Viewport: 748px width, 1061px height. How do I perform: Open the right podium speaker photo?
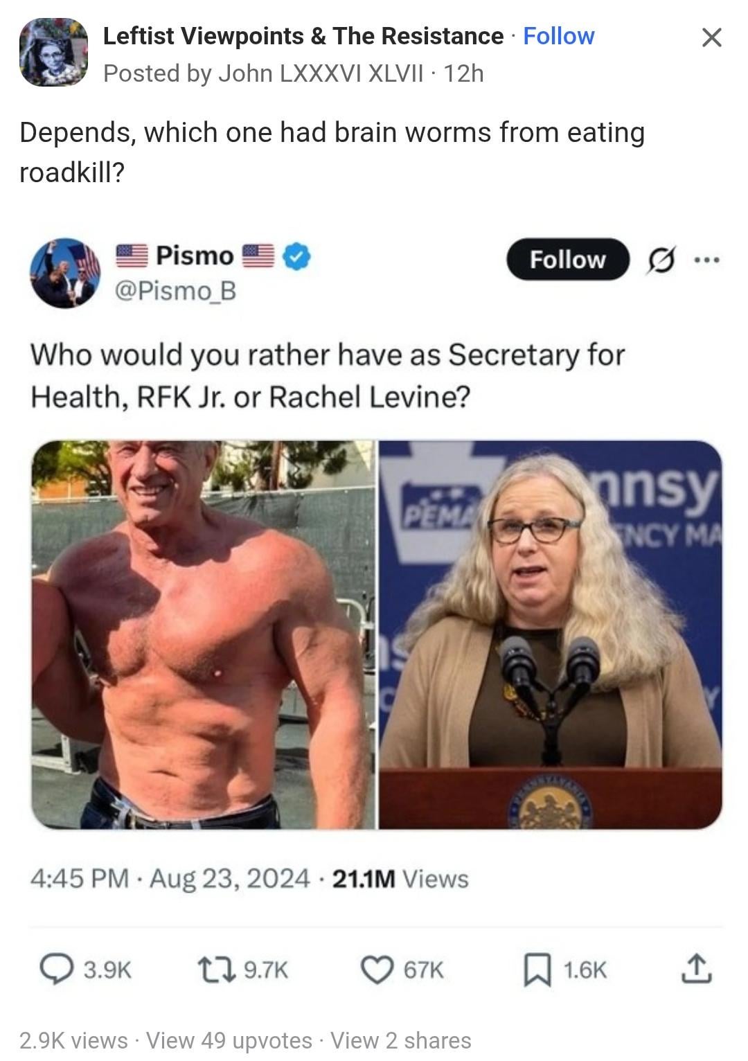pyautogui.click(x=551, y=634)
